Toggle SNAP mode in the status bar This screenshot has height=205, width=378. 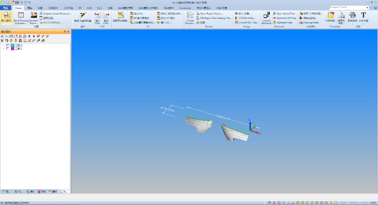point(343,202)
